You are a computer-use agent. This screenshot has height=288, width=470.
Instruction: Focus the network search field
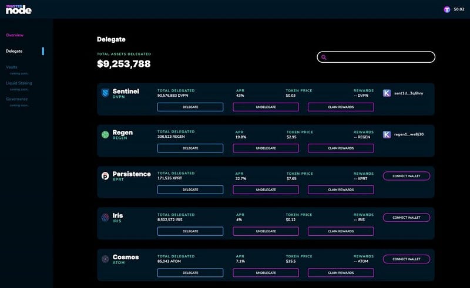(x=376, y=57)
